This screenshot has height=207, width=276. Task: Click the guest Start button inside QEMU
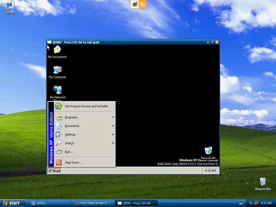54,171
